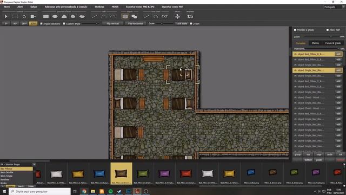Activate the single object placement tool
The height and width of the screenshot is (195, 346).
click(125, 17)
